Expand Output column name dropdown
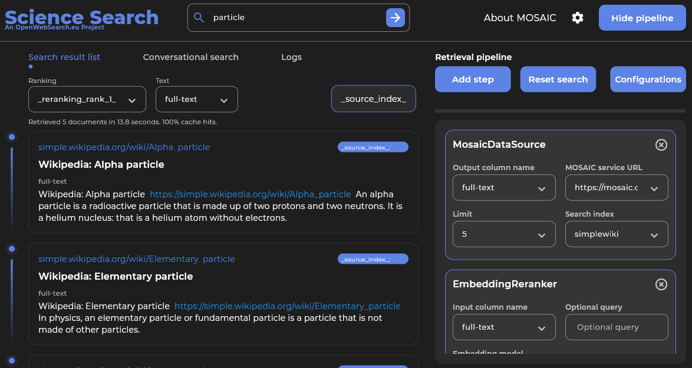Image resolution: width=692 pixels, height=368 pixels. click(x=504, y=188)
